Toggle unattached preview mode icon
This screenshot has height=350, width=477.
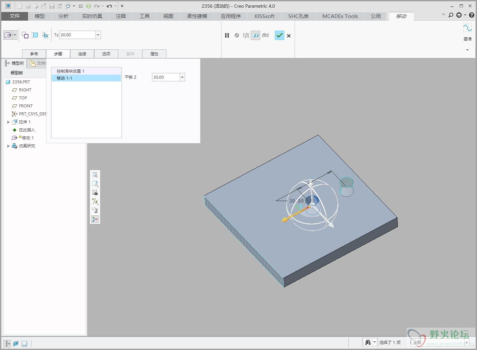coord(246,35)
